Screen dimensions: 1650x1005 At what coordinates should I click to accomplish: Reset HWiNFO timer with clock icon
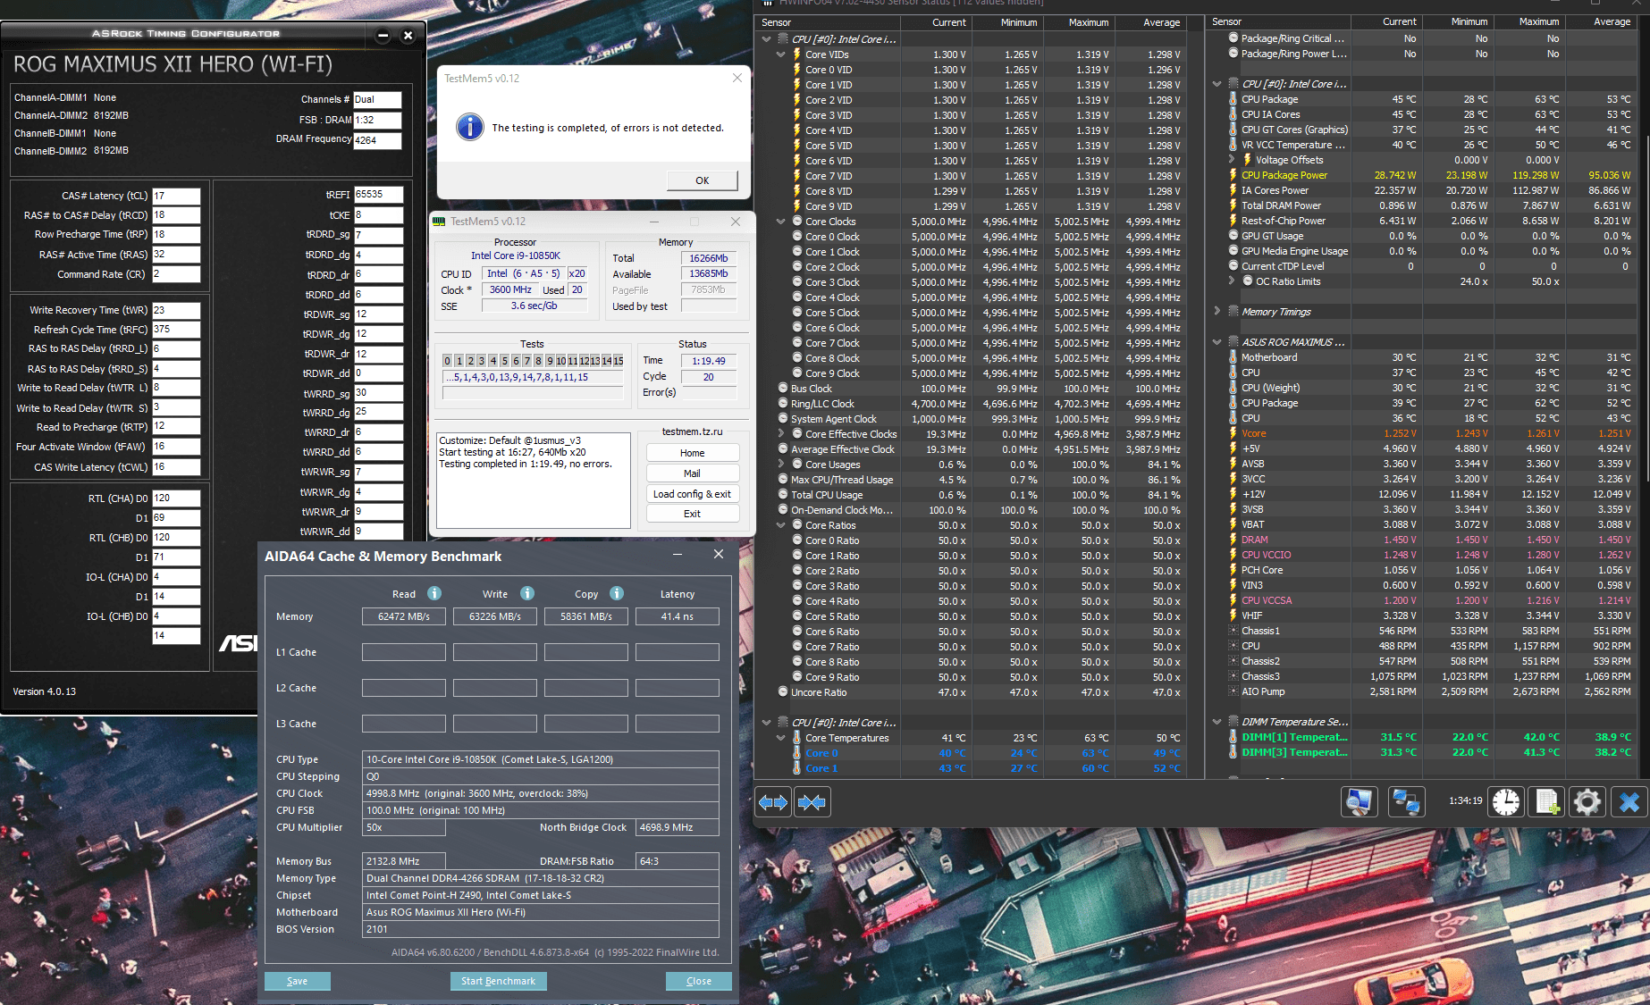click(1506, 801)
